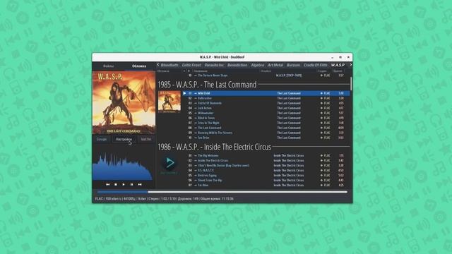This screenshot has width=452, height=254.
Task: Select track 07 Cries In The Night
Action: 266,123
